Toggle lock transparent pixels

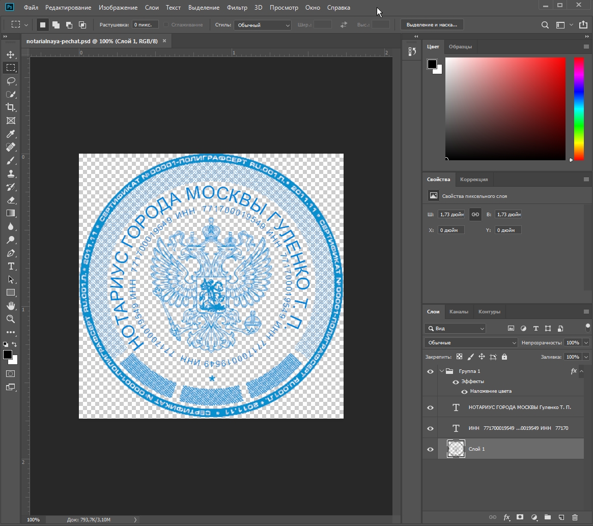459,357
